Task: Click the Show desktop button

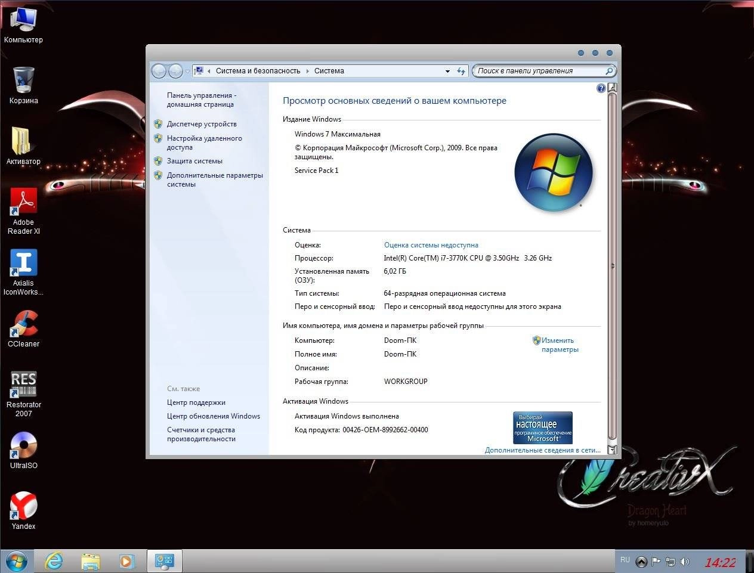Action: (x=750, y=561)
